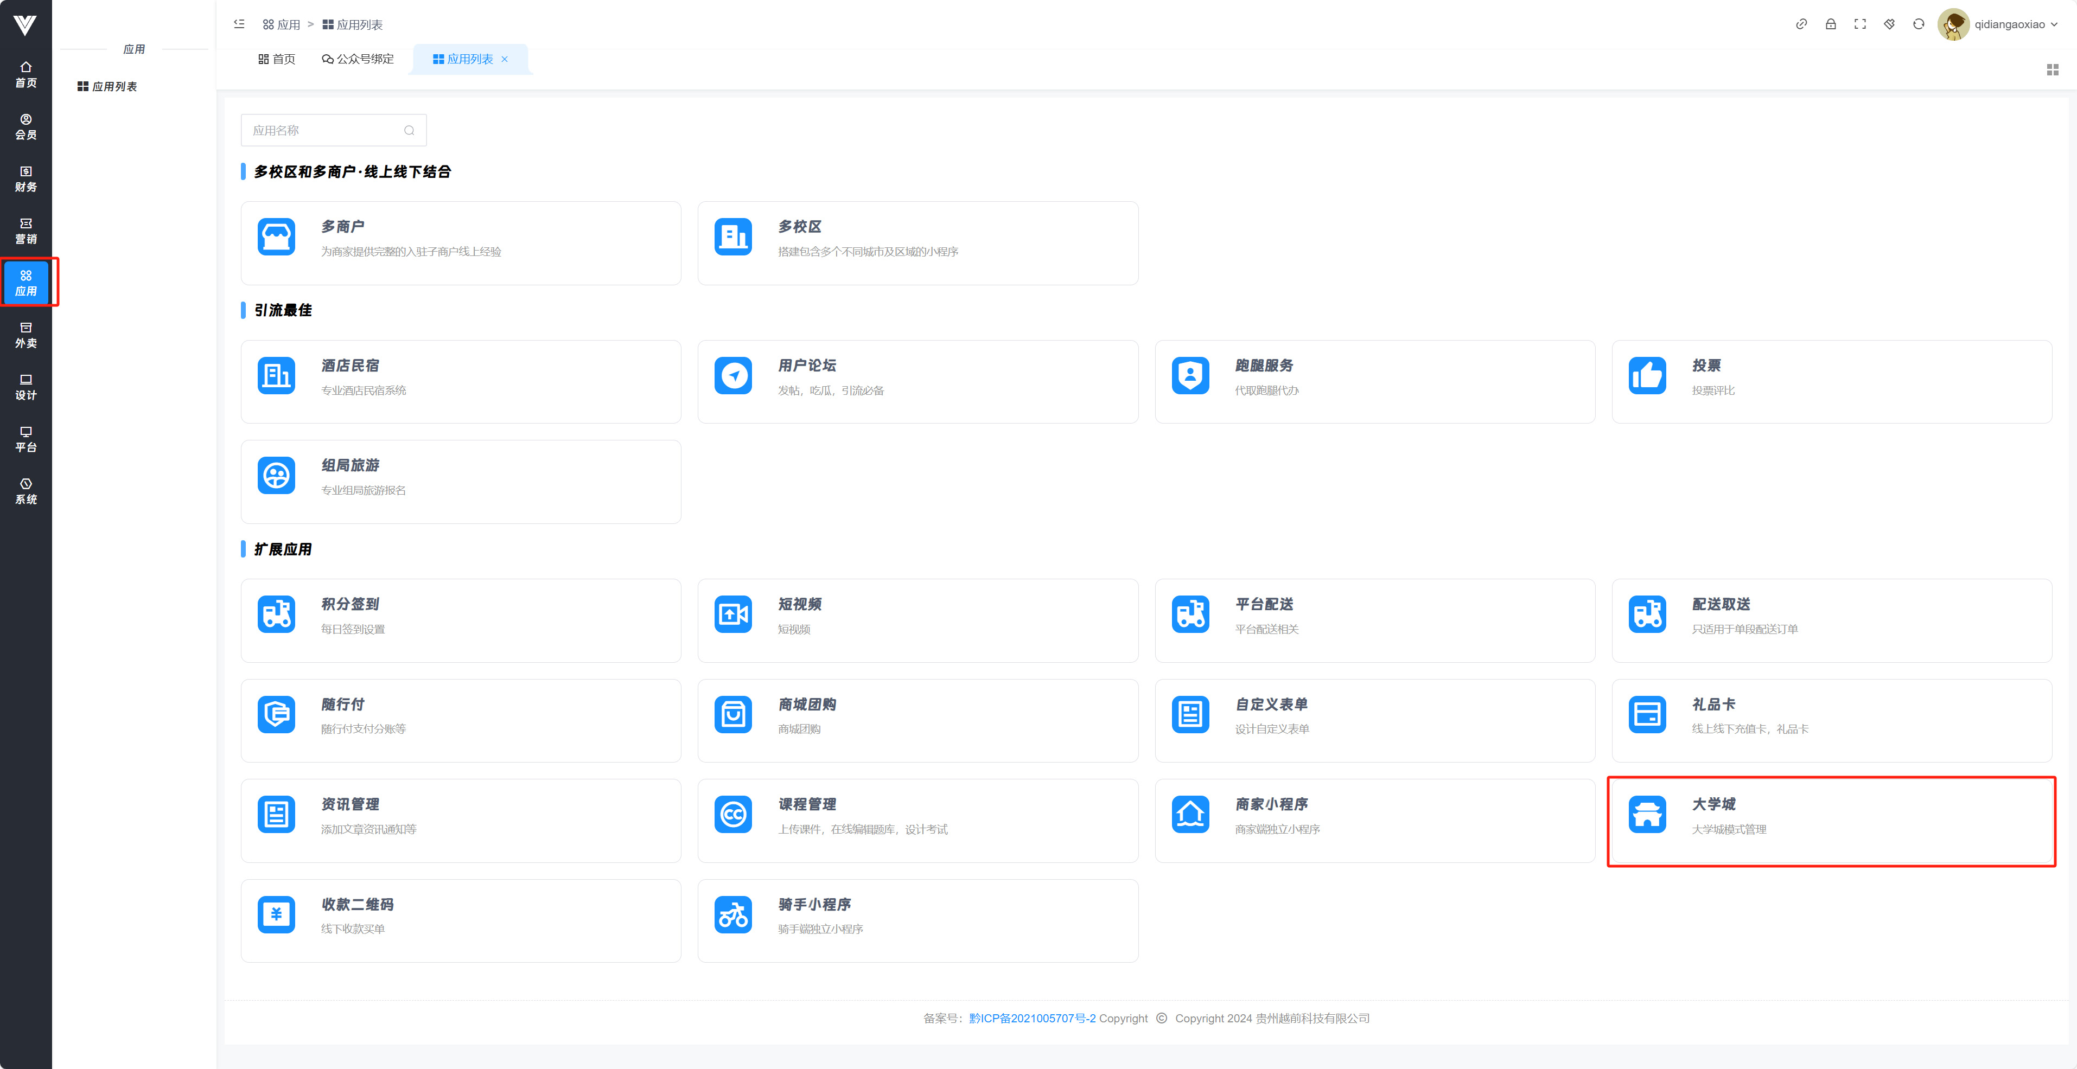Open the 外卖 sidebar section
The height and width of the screenshot is (1069, 2077).
(26, 335)
